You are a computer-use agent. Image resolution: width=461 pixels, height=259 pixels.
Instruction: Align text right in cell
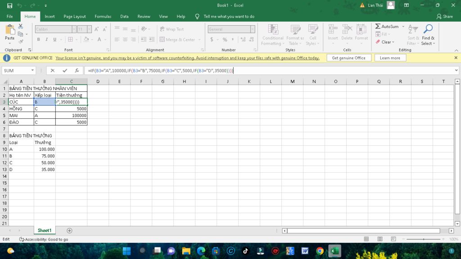pos(133,40)
